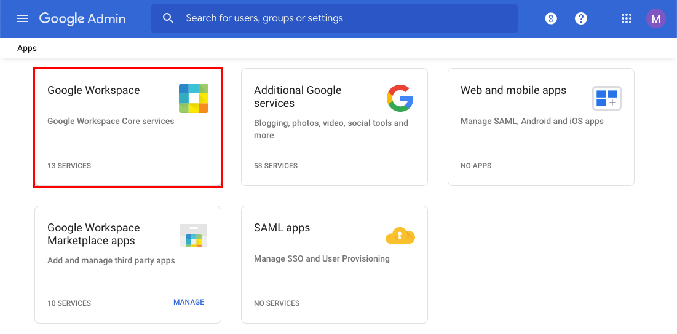The image size is (677, 334).
Task: Focus the search users, groups or settings field
Action: (x=344, y=18)
